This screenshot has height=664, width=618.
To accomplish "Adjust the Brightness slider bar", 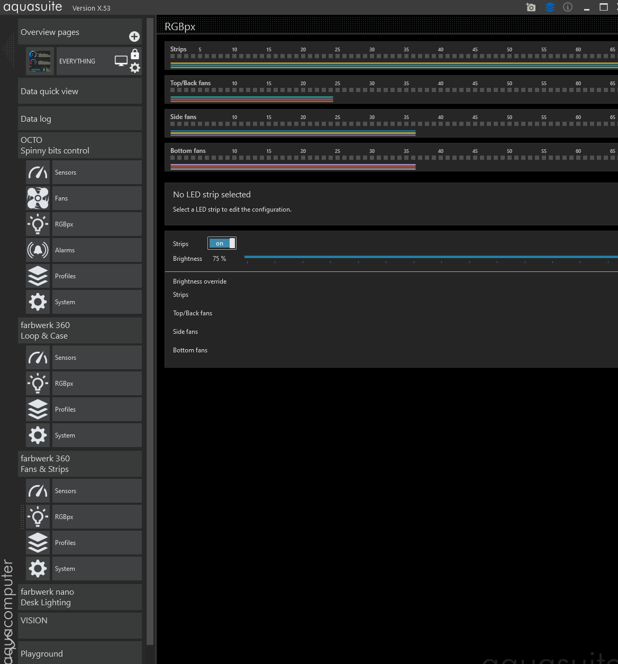I will point(431,257).
